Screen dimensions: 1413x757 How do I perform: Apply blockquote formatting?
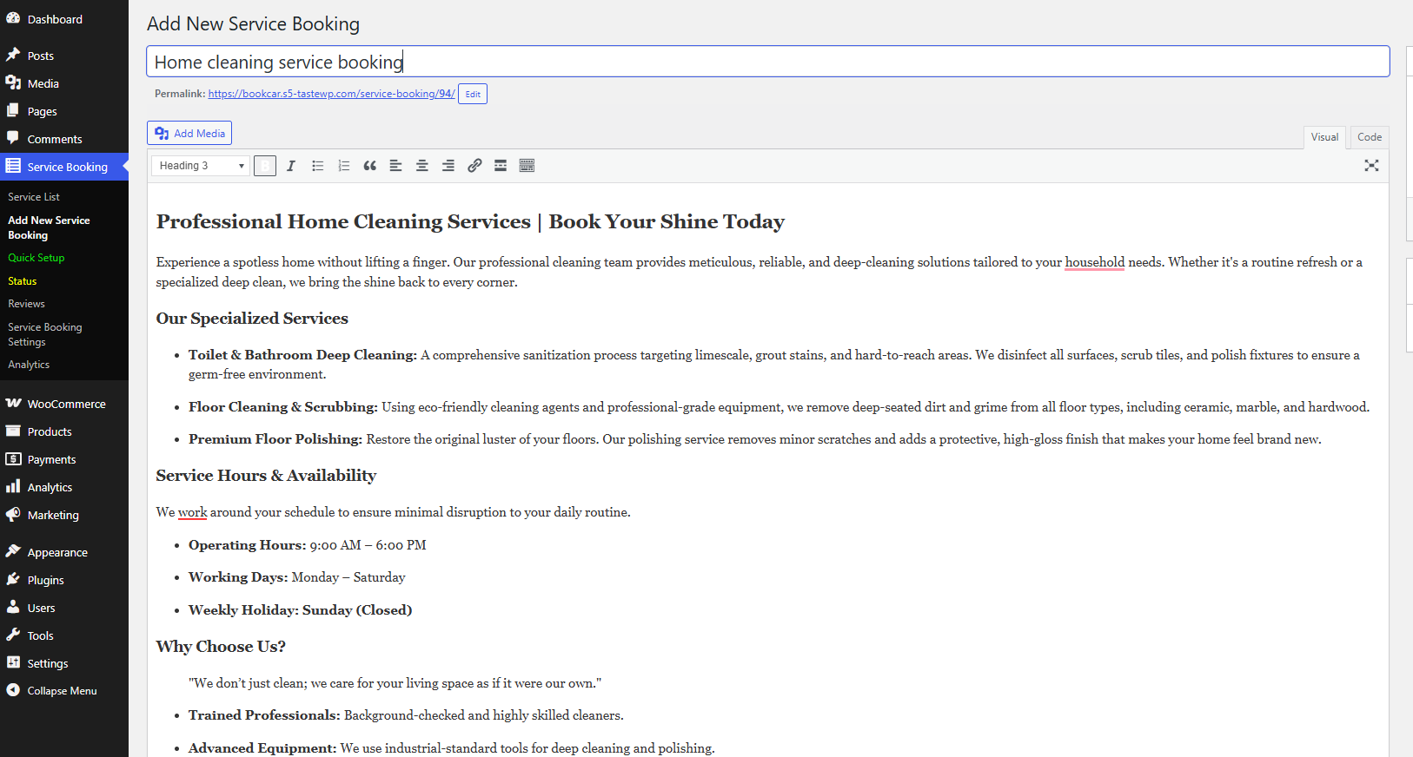point(370,166)
